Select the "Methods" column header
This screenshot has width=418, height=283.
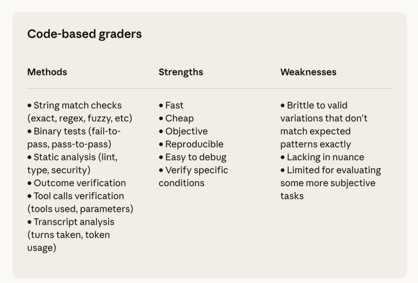(47, 72)
